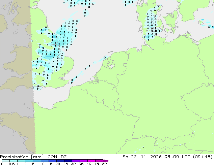Click the 30–35 mm purple legend swatch
The width and height of the screenshot is (214, 165).
point(76,161)
